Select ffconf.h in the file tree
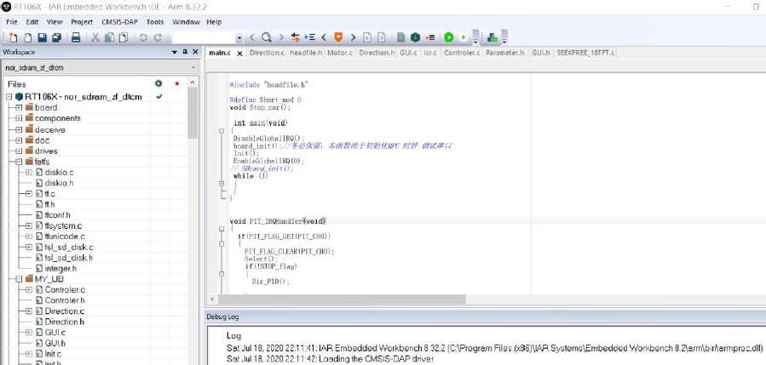Screen dimensions: 766x365 (58, 214)
